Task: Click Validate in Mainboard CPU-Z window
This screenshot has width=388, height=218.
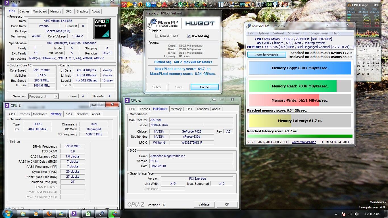Action: (204, 204)
